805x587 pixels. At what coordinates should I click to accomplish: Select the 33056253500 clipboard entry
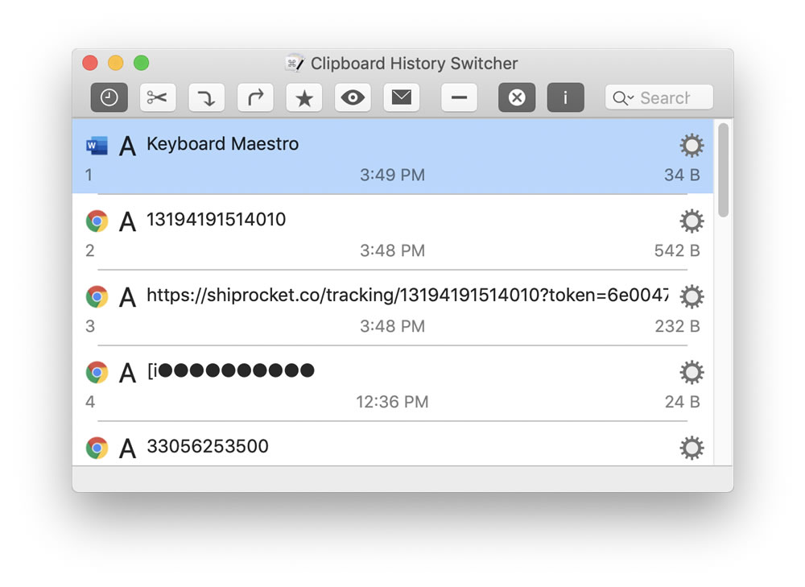tap(393, 444)
